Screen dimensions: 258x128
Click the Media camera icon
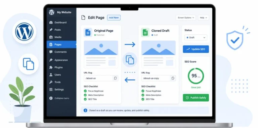(51, 37)
